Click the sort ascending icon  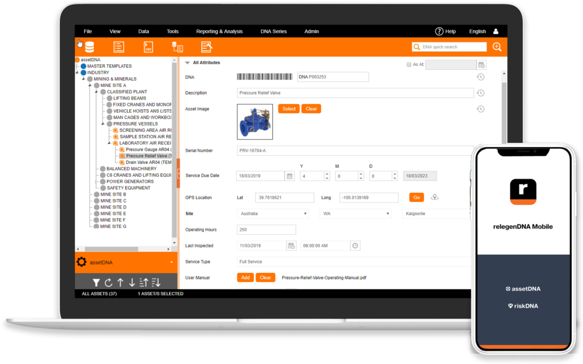[x=144, y=283]
